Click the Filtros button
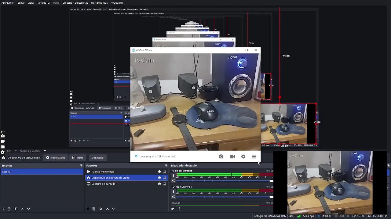This screenshot has height=219, width=391. click(x=78, y=158)
